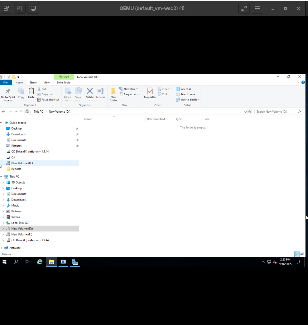Open the ribbon Open dropdown arrow

pos(171,89)
